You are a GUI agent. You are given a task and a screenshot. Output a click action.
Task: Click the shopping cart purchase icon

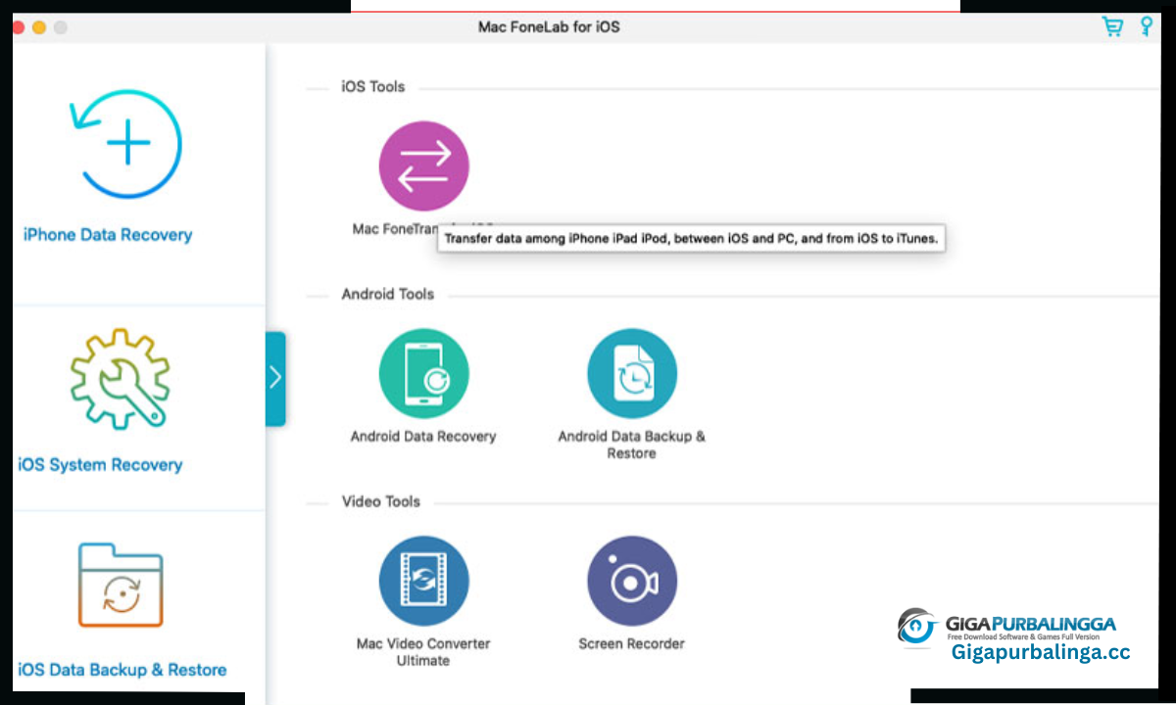pyautogui.click(x=1112, y=26)
